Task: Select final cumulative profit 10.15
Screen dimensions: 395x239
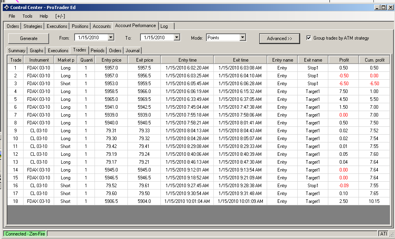Action: [374, 201]
